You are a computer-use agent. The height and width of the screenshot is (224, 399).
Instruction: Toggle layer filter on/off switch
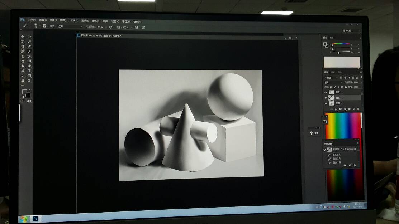pos(361,77)
